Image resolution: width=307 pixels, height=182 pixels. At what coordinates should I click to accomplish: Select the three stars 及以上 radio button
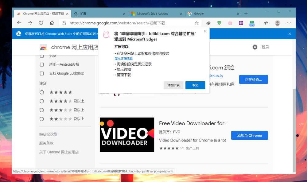coord(42,110)
